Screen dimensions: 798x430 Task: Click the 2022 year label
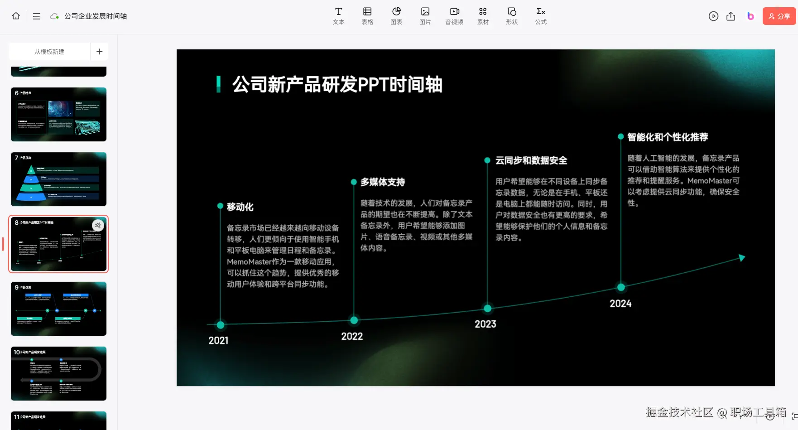tap(352, 336)
